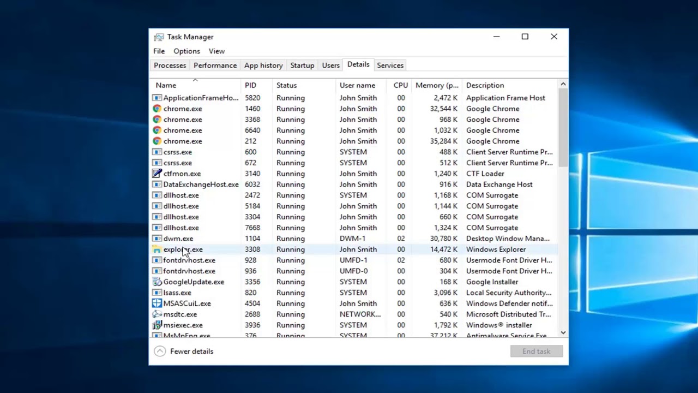Click the DWM-1 user name cell
The width and height of the screenshot is (698, 393).
click(x=353, y=239)
